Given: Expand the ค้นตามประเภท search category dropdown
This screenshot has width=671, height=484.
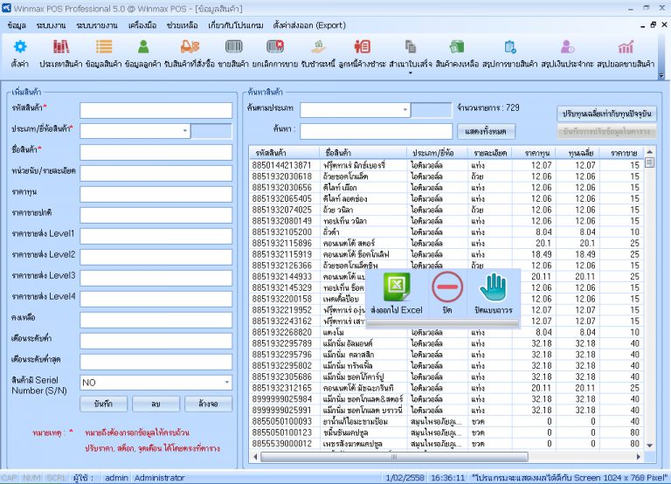Looking at the screenshot, I should tap(405, 110).
